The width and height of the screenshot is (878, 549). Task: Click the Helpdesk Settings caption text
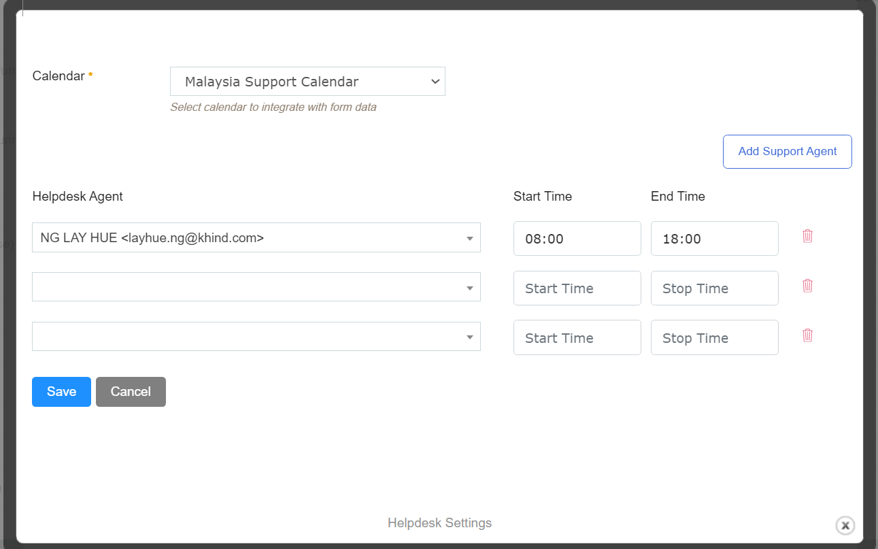[439, 523]
